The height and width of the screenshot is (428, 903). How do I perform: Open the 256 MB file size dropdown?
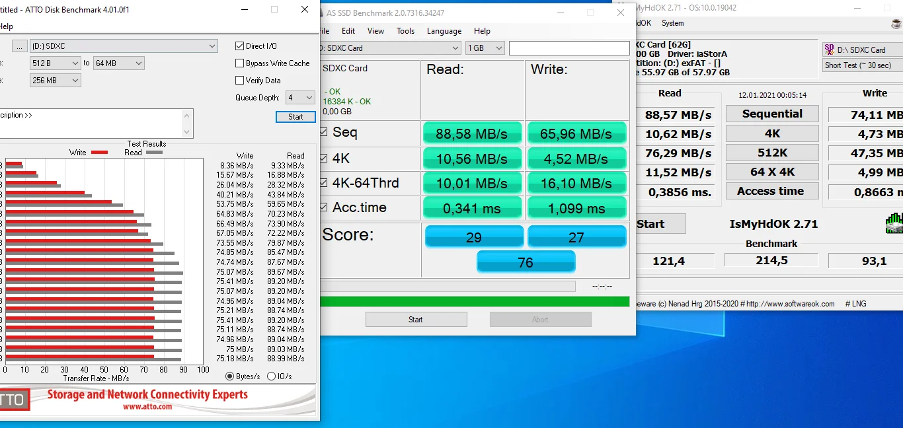click(x=56, y=81)
